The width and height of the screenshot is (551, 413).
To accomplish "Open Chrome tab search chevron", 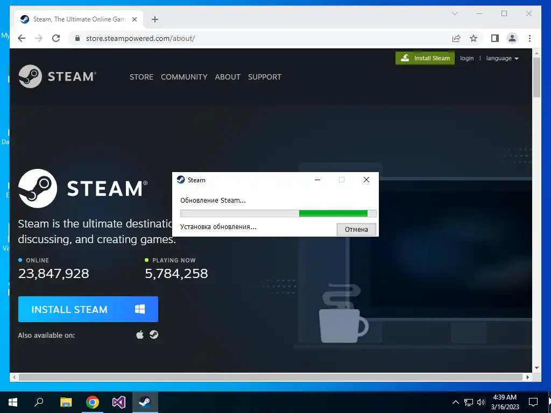I will (454, 13).
